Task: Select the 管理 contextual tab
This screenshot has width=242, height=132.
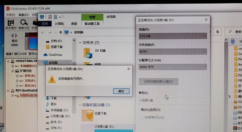Action: point(92,17)
